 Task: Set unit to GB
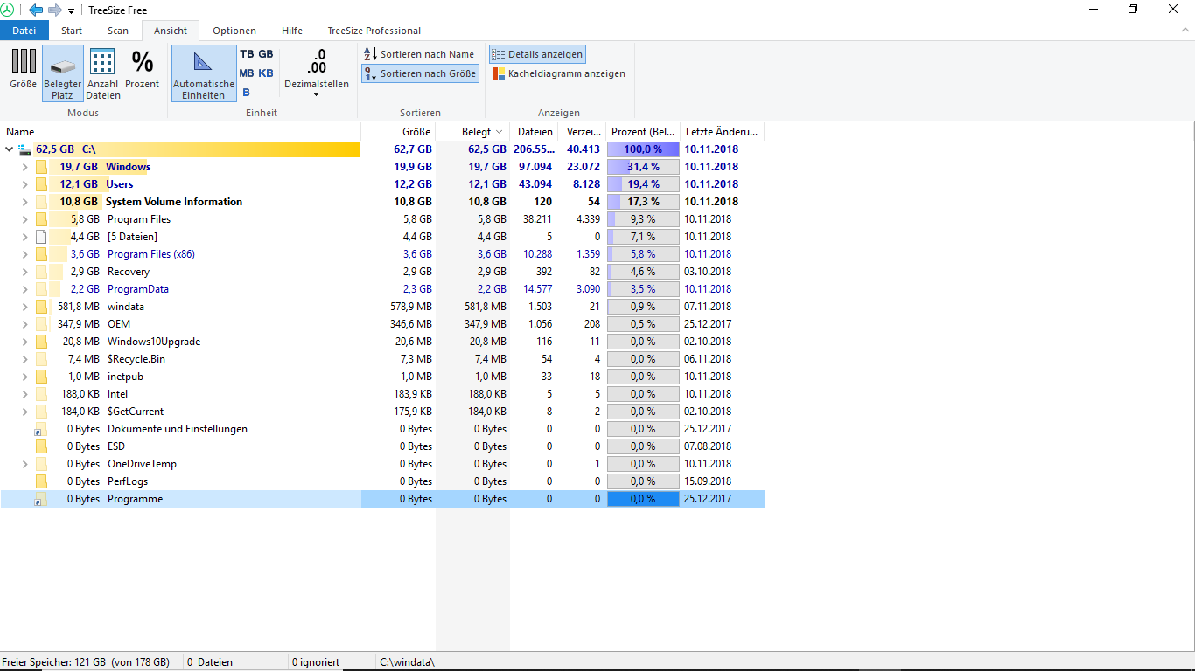266,54
